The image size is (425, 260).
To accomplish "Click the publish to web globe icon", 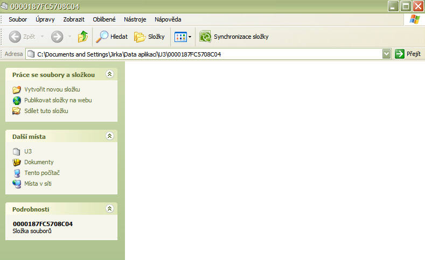I will [x=17, y=101].
